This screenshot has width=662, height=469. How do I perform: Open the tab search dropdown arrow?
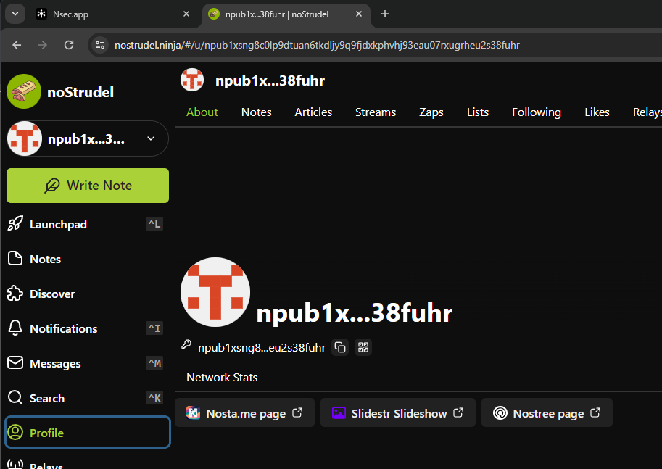15,14
